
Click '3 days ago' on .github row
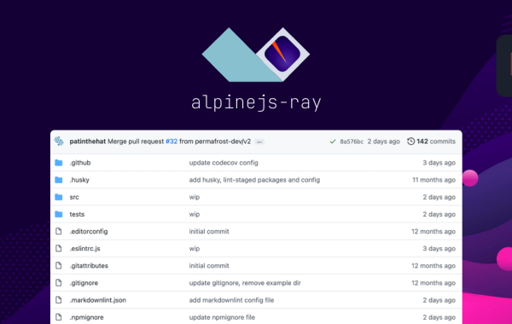(x=439, y=163)
